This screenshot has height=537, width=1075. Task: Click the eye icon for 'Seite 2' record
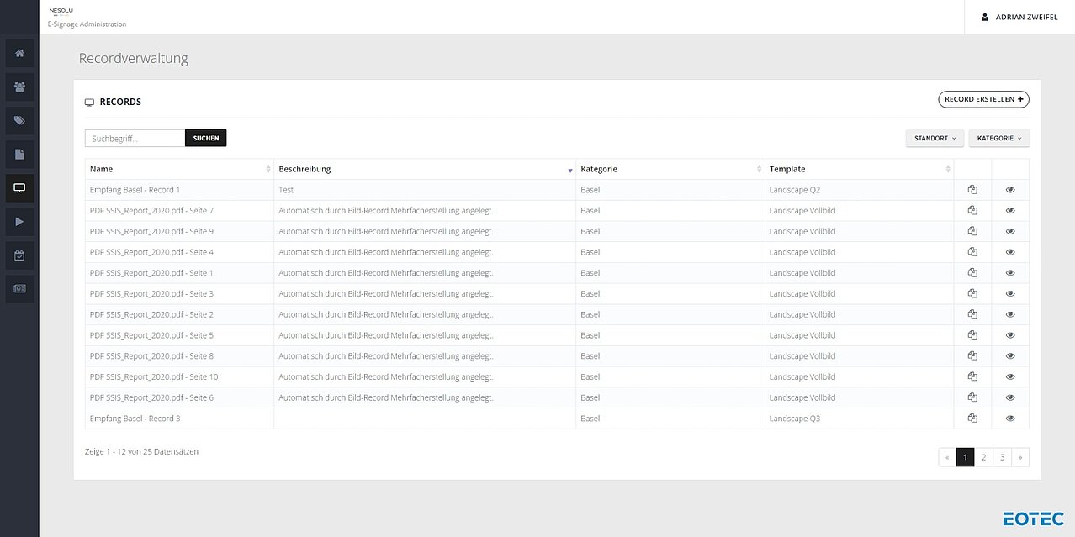pyautogui.click(x=1010, y=314)
